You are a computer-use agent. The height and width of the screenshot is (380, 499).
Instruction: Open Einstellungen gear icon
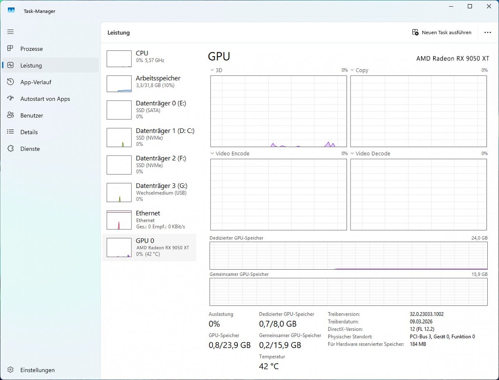tap(11, 370)
